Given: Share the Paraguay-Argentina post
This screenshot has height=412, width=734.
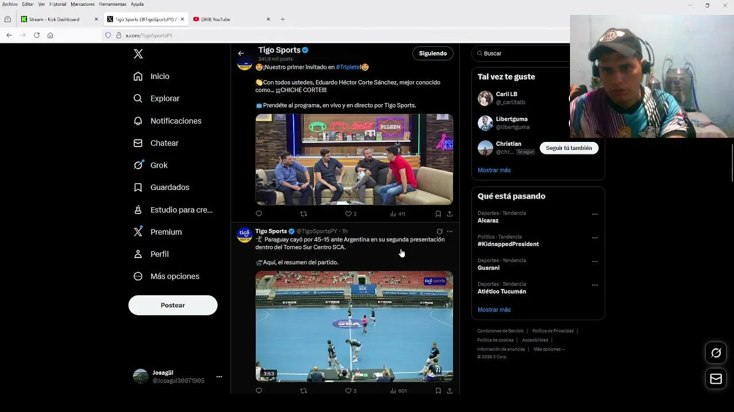Looking at the screenshot, I should pos(450,391).
